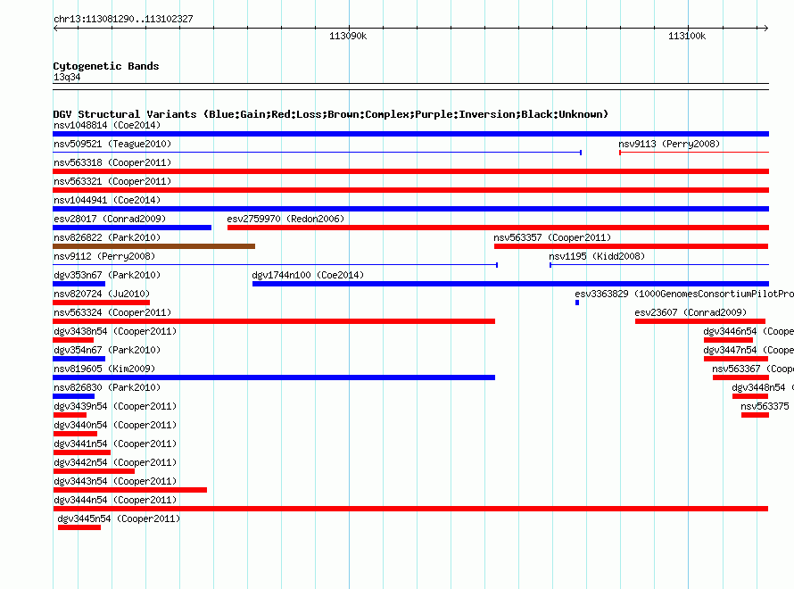Click the nsv819605 (Kim2009) label

[104, 369]
